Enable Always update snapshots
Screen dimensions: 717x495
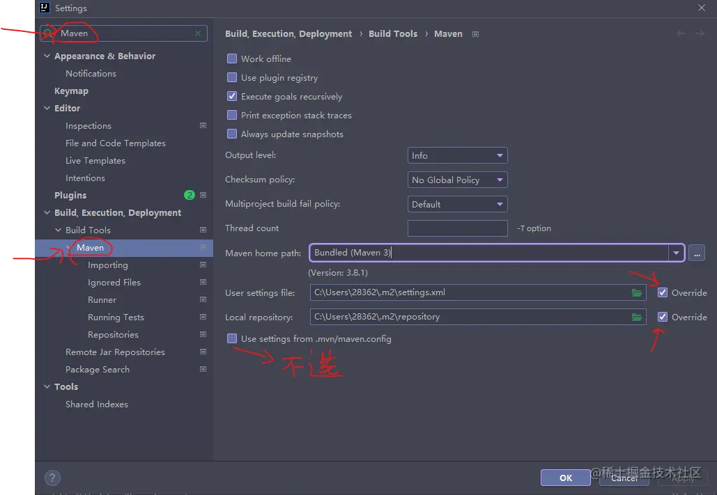[232, 134]
